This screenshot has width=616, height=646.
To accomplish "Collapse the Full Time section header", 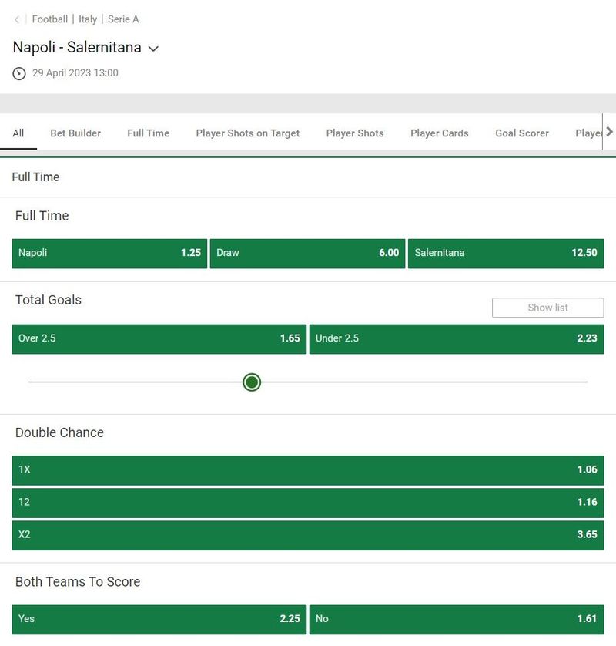I will point(308,177).
